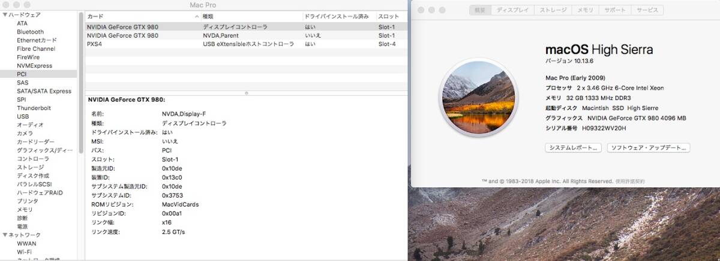This screenshot has width=720, height=261.
Task: Select コントローラ in the sidebar
Action: (x=33, y=159)
